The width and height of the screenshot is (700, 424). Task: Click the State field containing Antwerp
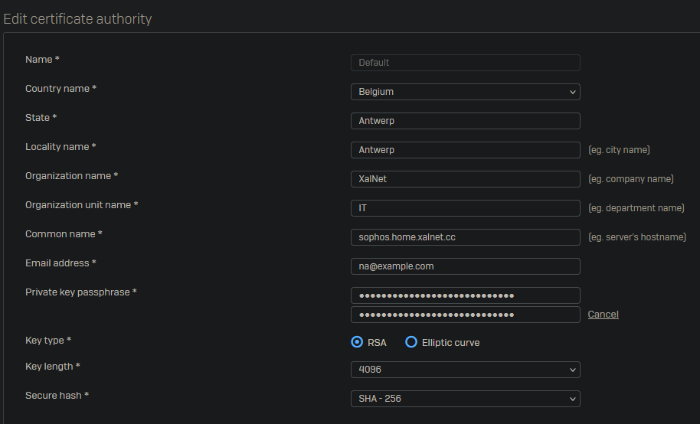[x=465, y=121]
